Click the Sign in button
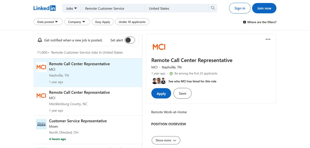The width and height of the screenshot is (310, 148). tap(240, 8)
